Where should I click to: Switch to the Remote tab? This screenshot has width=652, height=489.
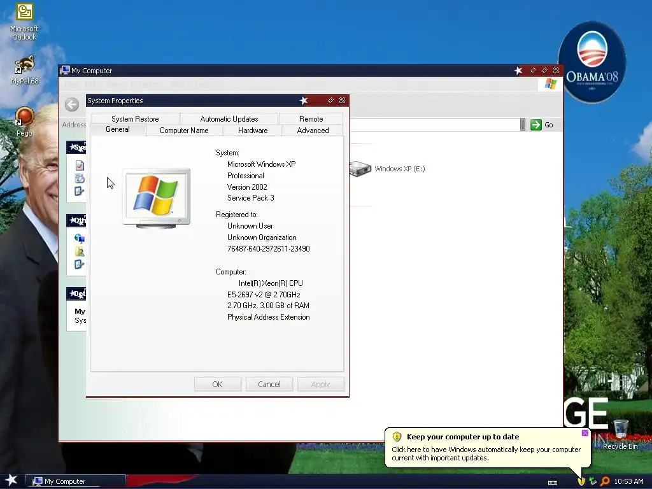tap(311, 118)
